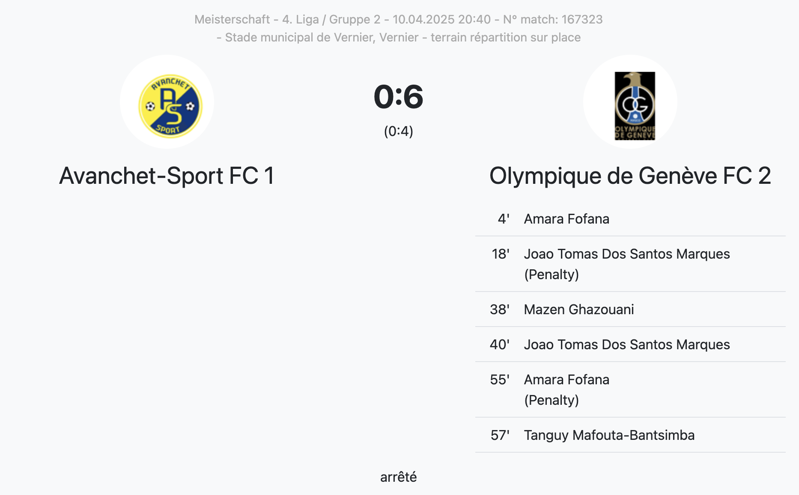
Task: Click the Penalty label under the 18' goal
Action: (552, 274)
